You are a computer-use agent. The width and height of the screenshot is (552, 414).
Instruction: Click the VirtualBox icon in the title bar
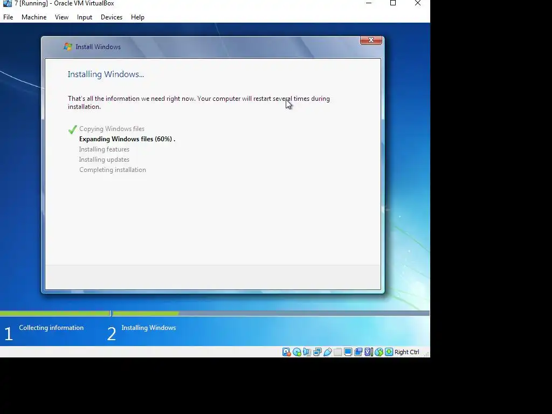(x=7, y=4)
